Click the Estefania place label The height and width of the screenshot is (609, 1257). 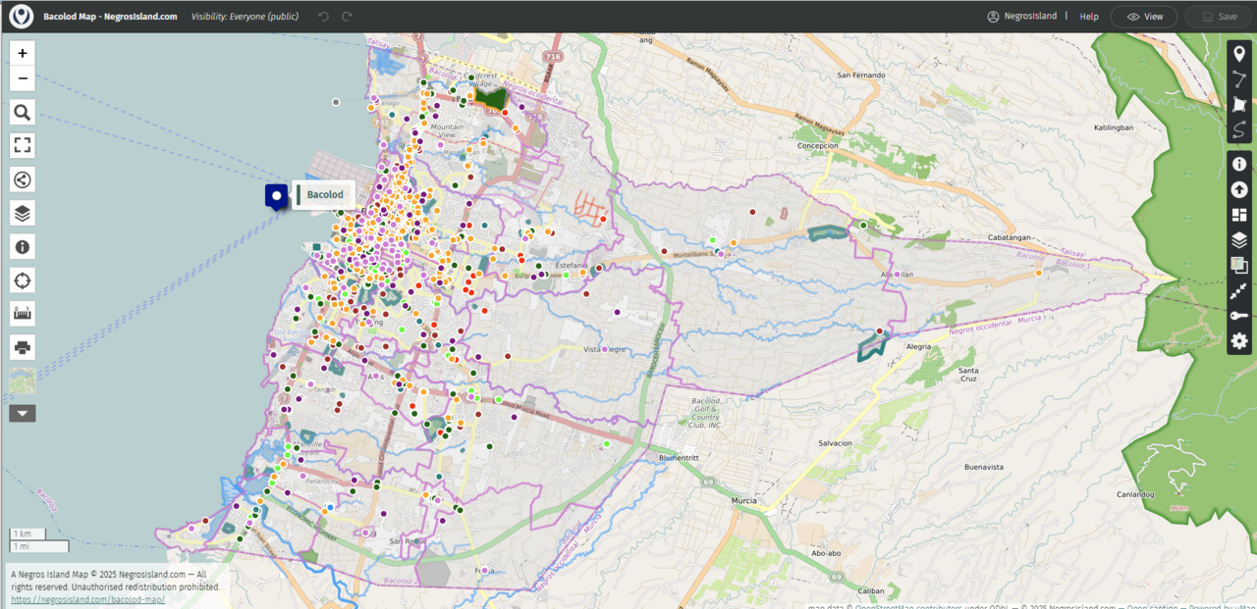pyautogui.click(x=571, y=266)
